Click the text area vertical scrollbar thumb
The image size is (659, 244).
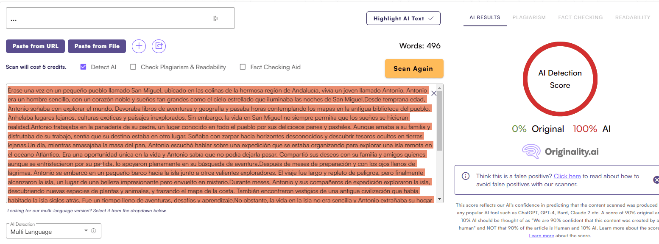439,121
